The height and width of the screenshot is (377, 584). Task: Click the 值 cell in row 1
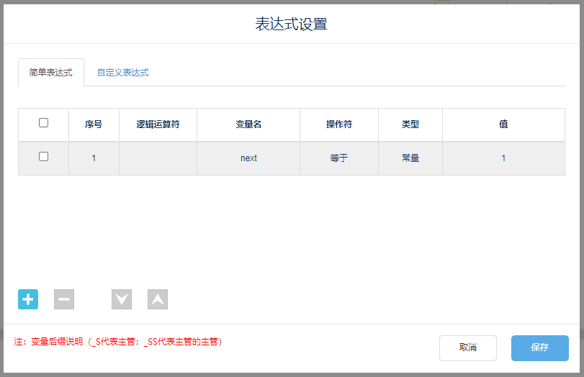[503, 158]
